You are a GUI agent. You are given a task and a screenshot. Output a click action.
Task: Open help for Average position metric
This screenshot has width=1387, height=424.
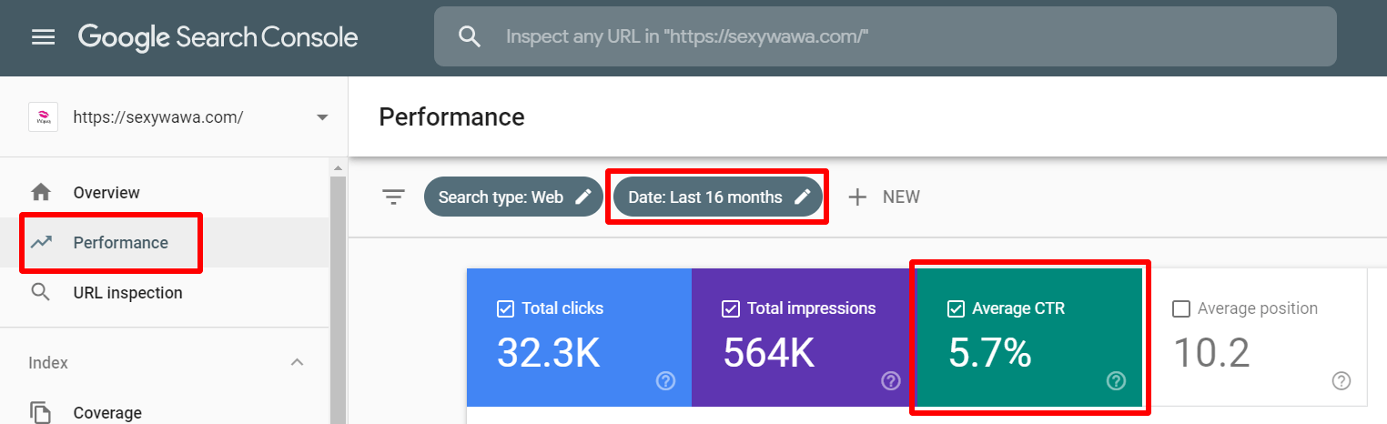point(1341,380)
